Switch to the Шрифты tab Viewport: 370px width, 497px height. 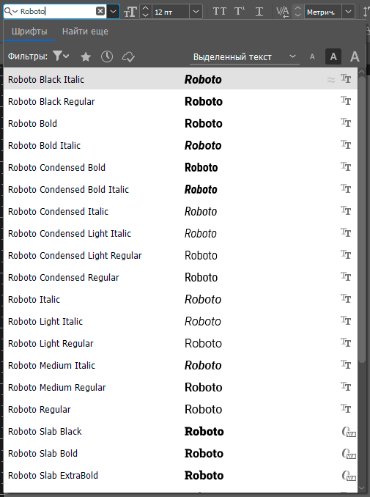click(x=29, y=32)
